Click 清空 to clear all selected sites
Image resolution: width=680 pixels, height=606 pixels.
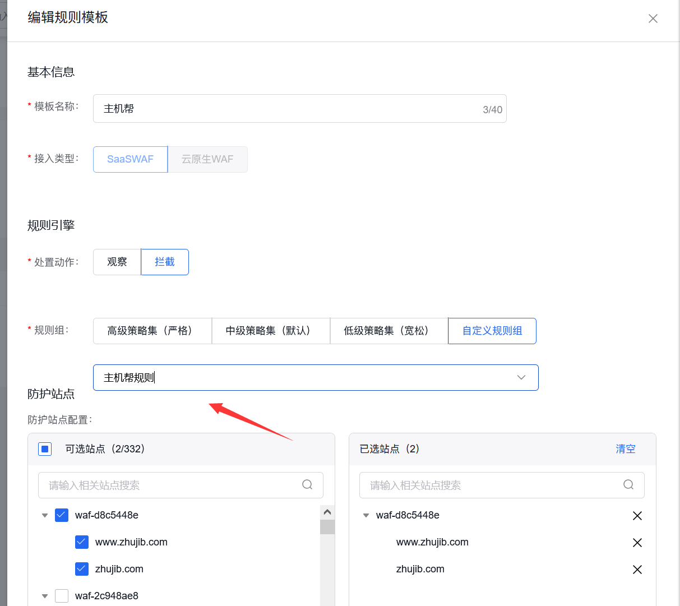tap(626, 448)
